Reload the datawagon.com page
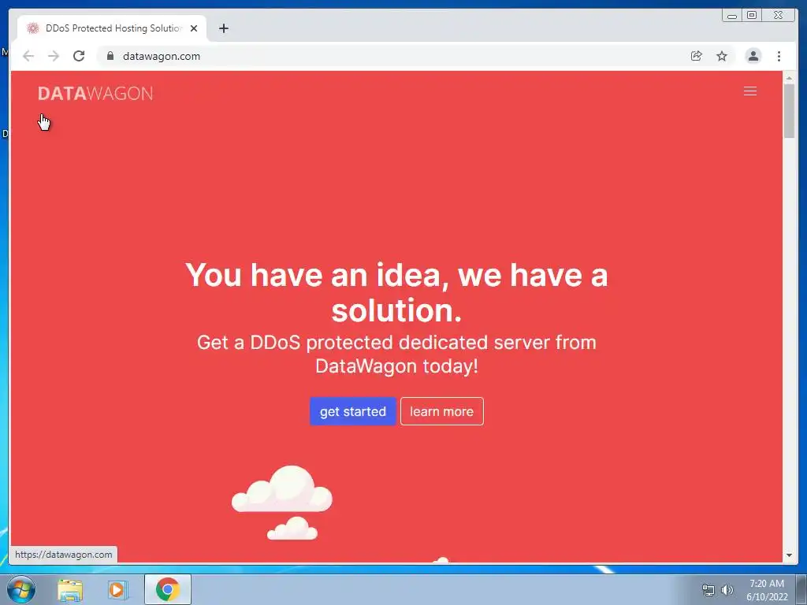 tap(79, 56)
